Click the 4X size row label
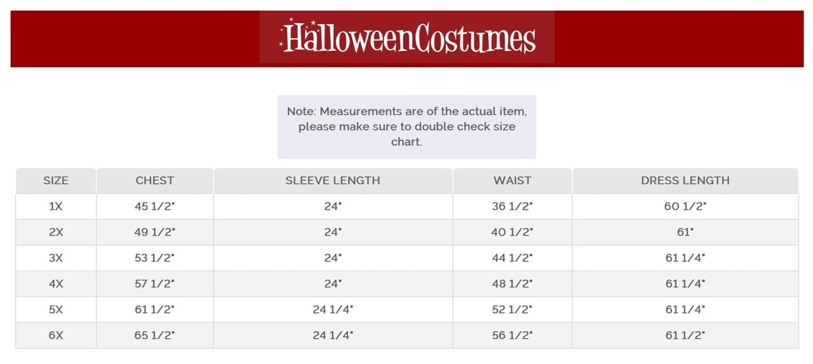 [x=56, y=284]
